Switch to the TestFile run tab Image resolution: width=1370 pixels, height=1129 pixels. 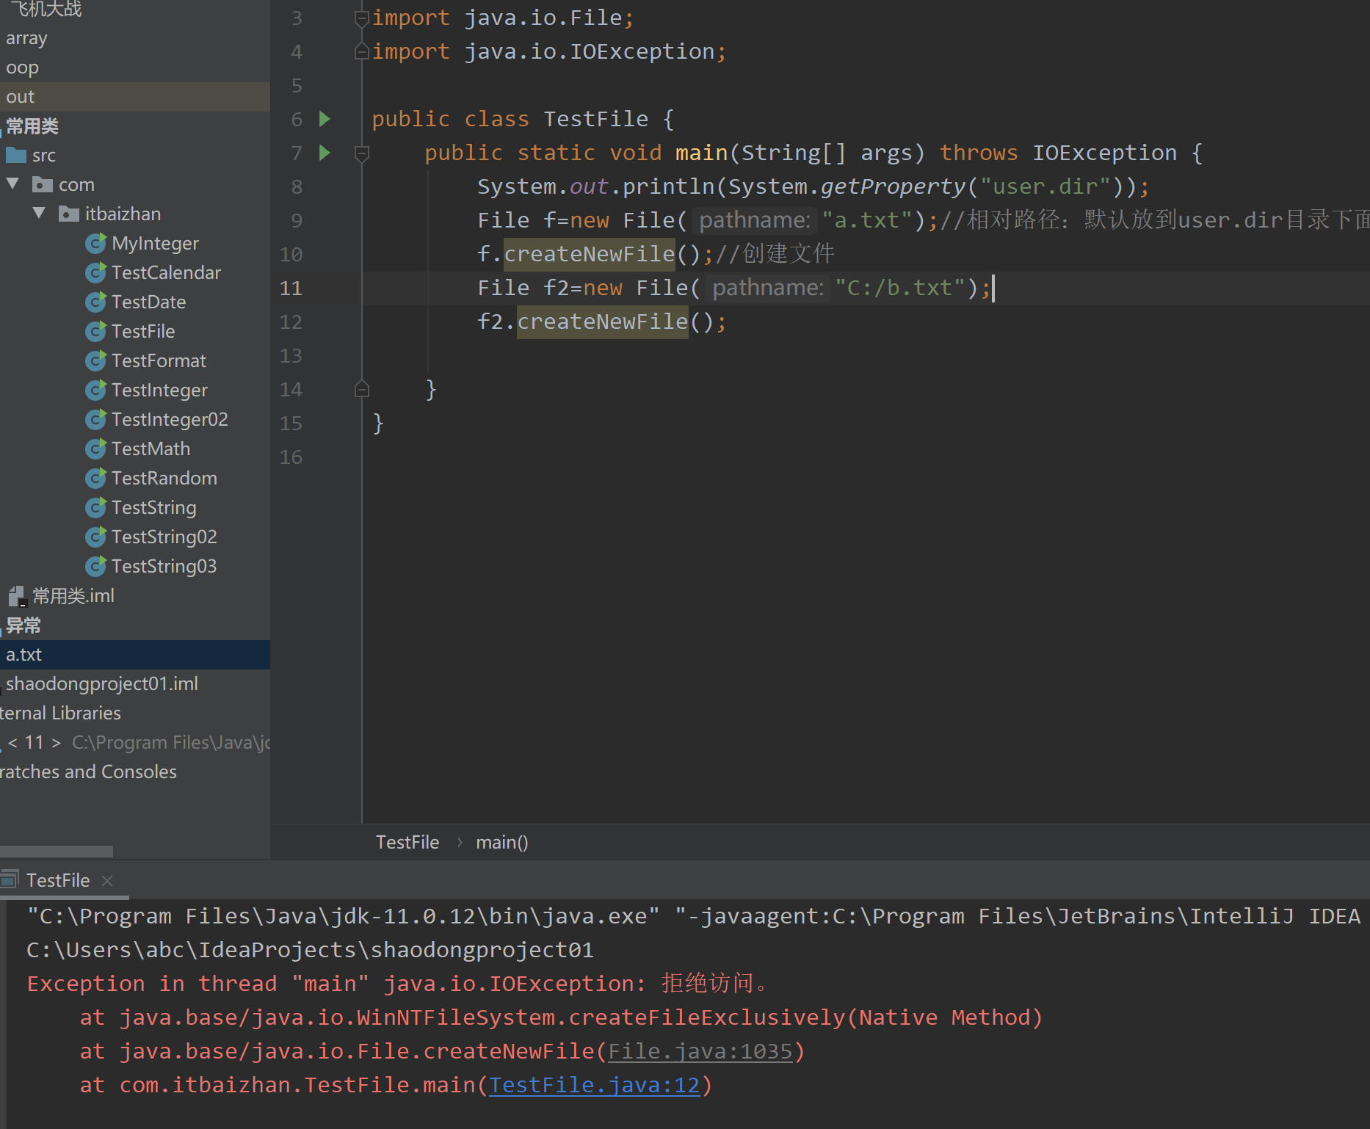(x=58, y=880)
